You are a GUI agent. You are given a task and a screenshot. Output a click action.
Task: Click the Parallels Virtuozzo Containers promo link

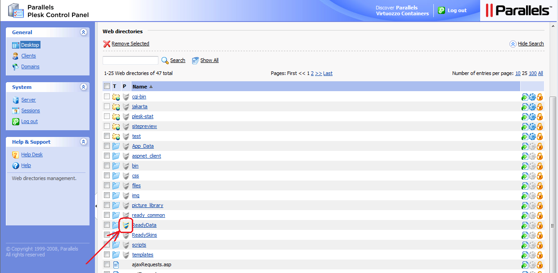tap(402, 10)
